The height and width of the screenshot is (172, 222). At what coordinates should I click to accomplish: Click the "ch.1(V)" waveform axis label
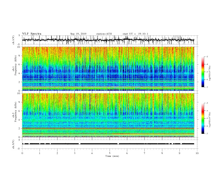[13, 40]
